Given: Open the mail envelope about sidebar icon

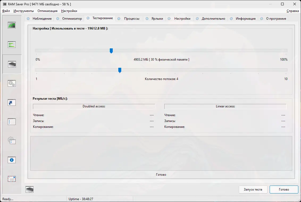Looking at the screenshot, I should coord(12,179).
